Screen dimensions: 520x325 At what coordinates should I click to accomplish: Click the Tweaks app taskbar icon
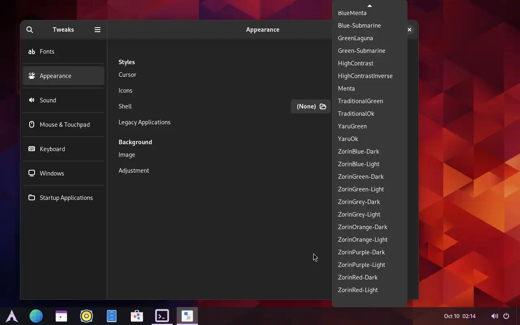[x=187, y=316]
